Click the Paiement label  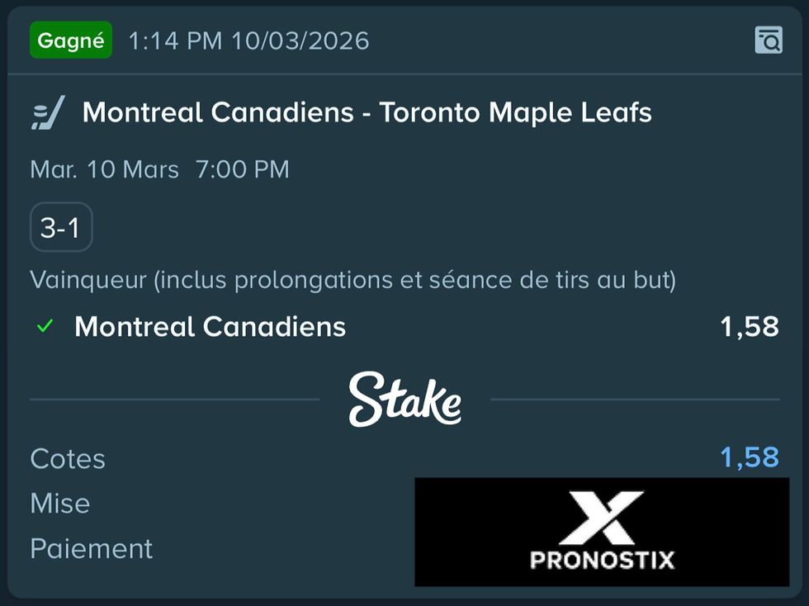tap(91, 548)
